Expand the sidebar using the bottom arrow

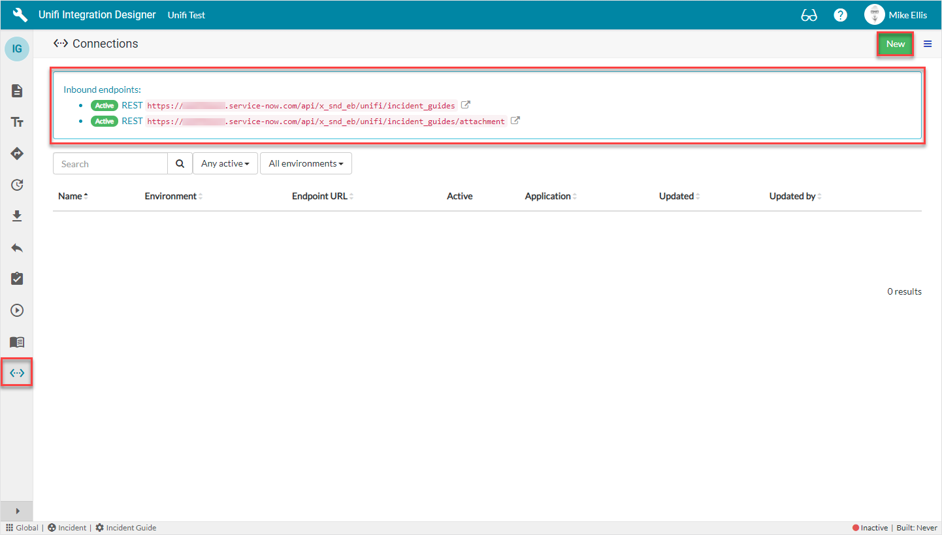pos(16,511)
